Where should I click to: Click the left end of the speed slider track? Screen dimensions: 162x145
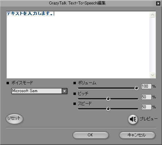[x=79, y=109]
